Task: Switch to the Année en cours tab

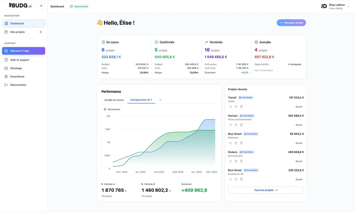Action: [114, 100]
